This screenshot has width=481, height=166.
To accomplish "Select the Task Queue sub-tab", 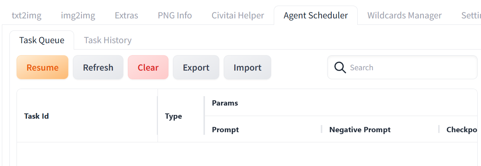I will coord(42,40).
